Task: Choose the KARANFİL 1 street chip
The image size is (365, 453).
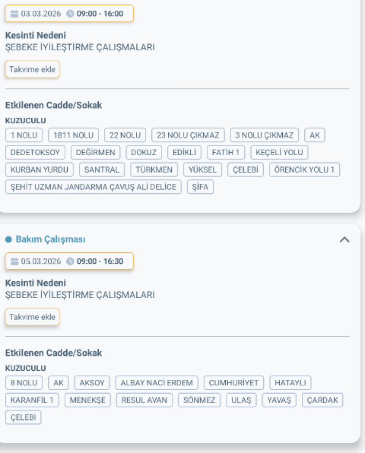Action: (32, 400)
